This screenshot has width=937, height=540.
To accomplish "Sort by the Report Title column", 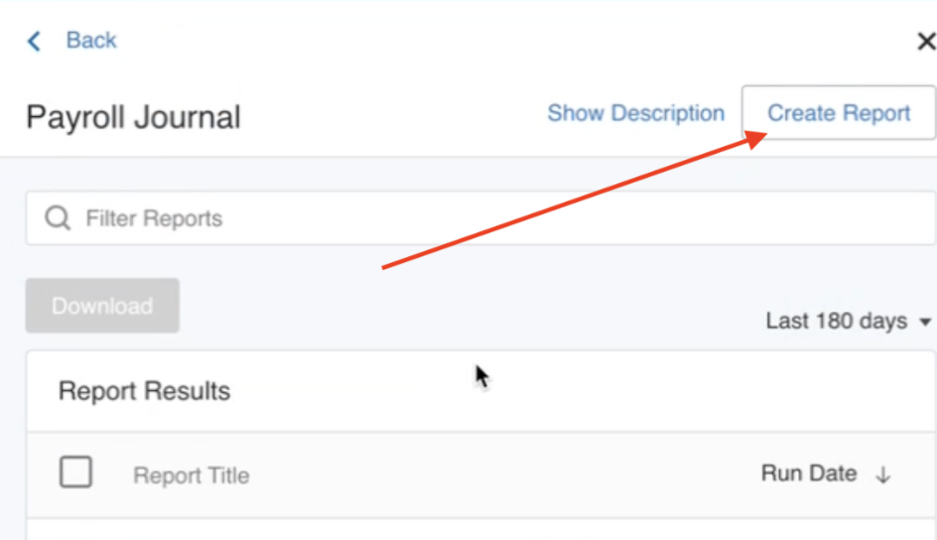I will click(x=192, y=475).
